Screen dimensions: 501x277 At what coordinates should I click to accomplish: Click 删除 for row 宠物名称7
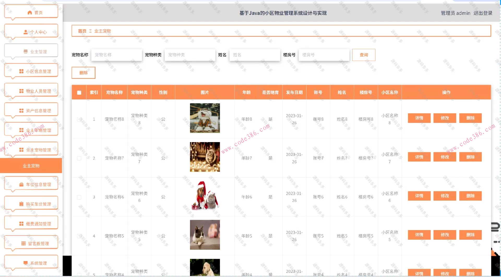click(470, 157)
